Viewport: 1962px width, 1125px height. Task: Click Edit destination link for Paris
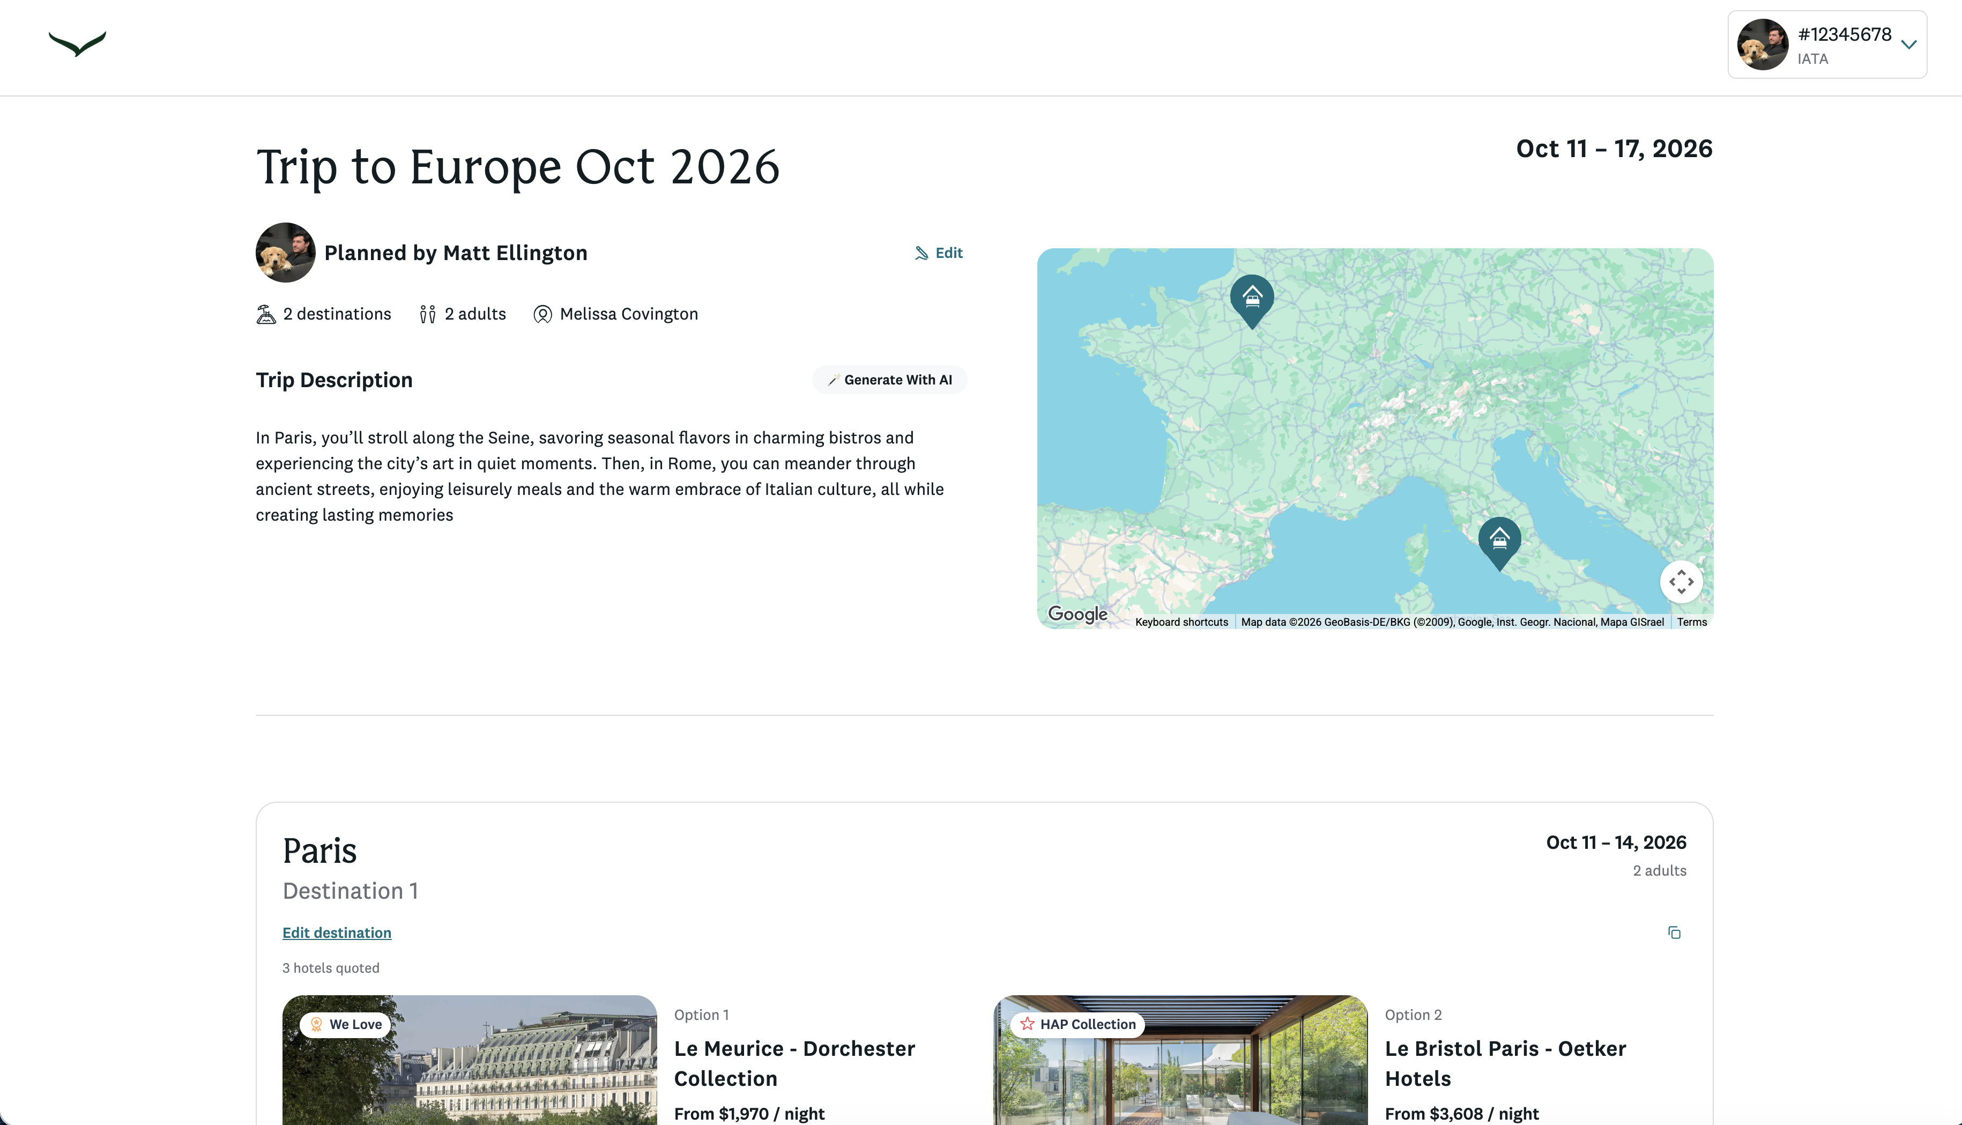pos(337,932)
